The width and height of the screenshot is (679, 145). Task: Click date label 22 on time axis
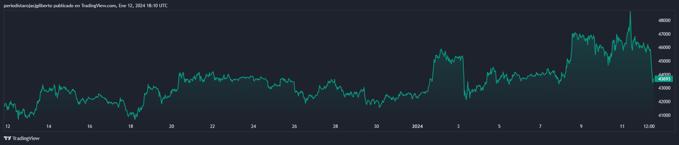click(213, 126)
